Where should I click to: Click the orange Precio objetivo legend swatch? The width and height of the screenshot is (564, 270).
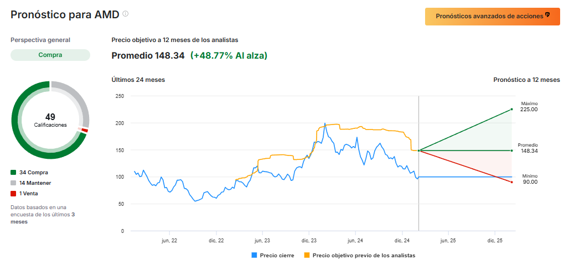click(x=307, y=255)
